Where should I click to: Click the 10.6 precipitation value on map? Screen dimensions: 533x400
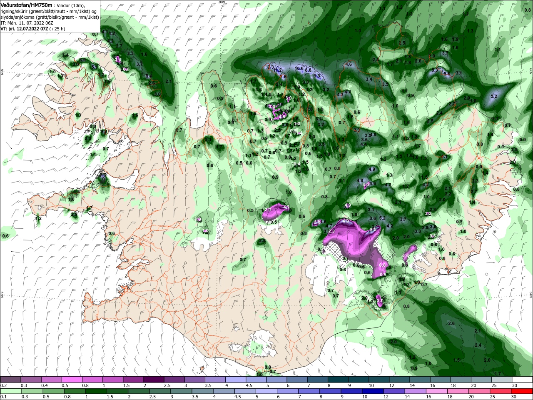point(299,68)
